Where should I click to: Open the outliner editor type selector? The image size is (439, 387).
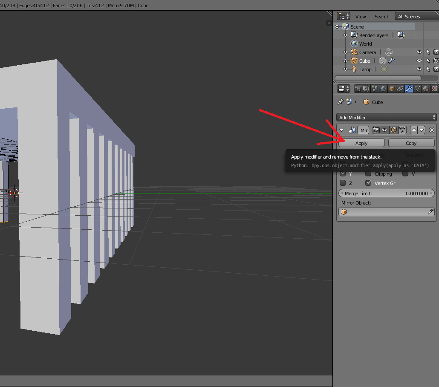click(x=343, y=17)
